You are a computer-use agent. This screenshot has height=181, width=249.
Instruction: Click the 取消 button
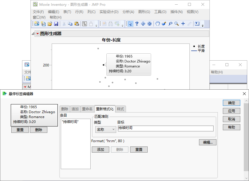231,119
